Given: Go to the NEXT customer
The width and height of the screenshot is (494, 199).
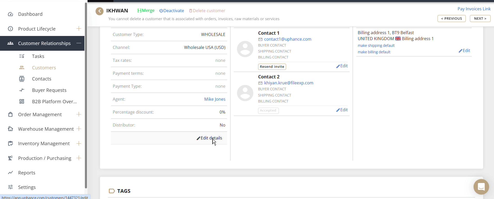Looking at the screenshot, I should coord(480,19).
